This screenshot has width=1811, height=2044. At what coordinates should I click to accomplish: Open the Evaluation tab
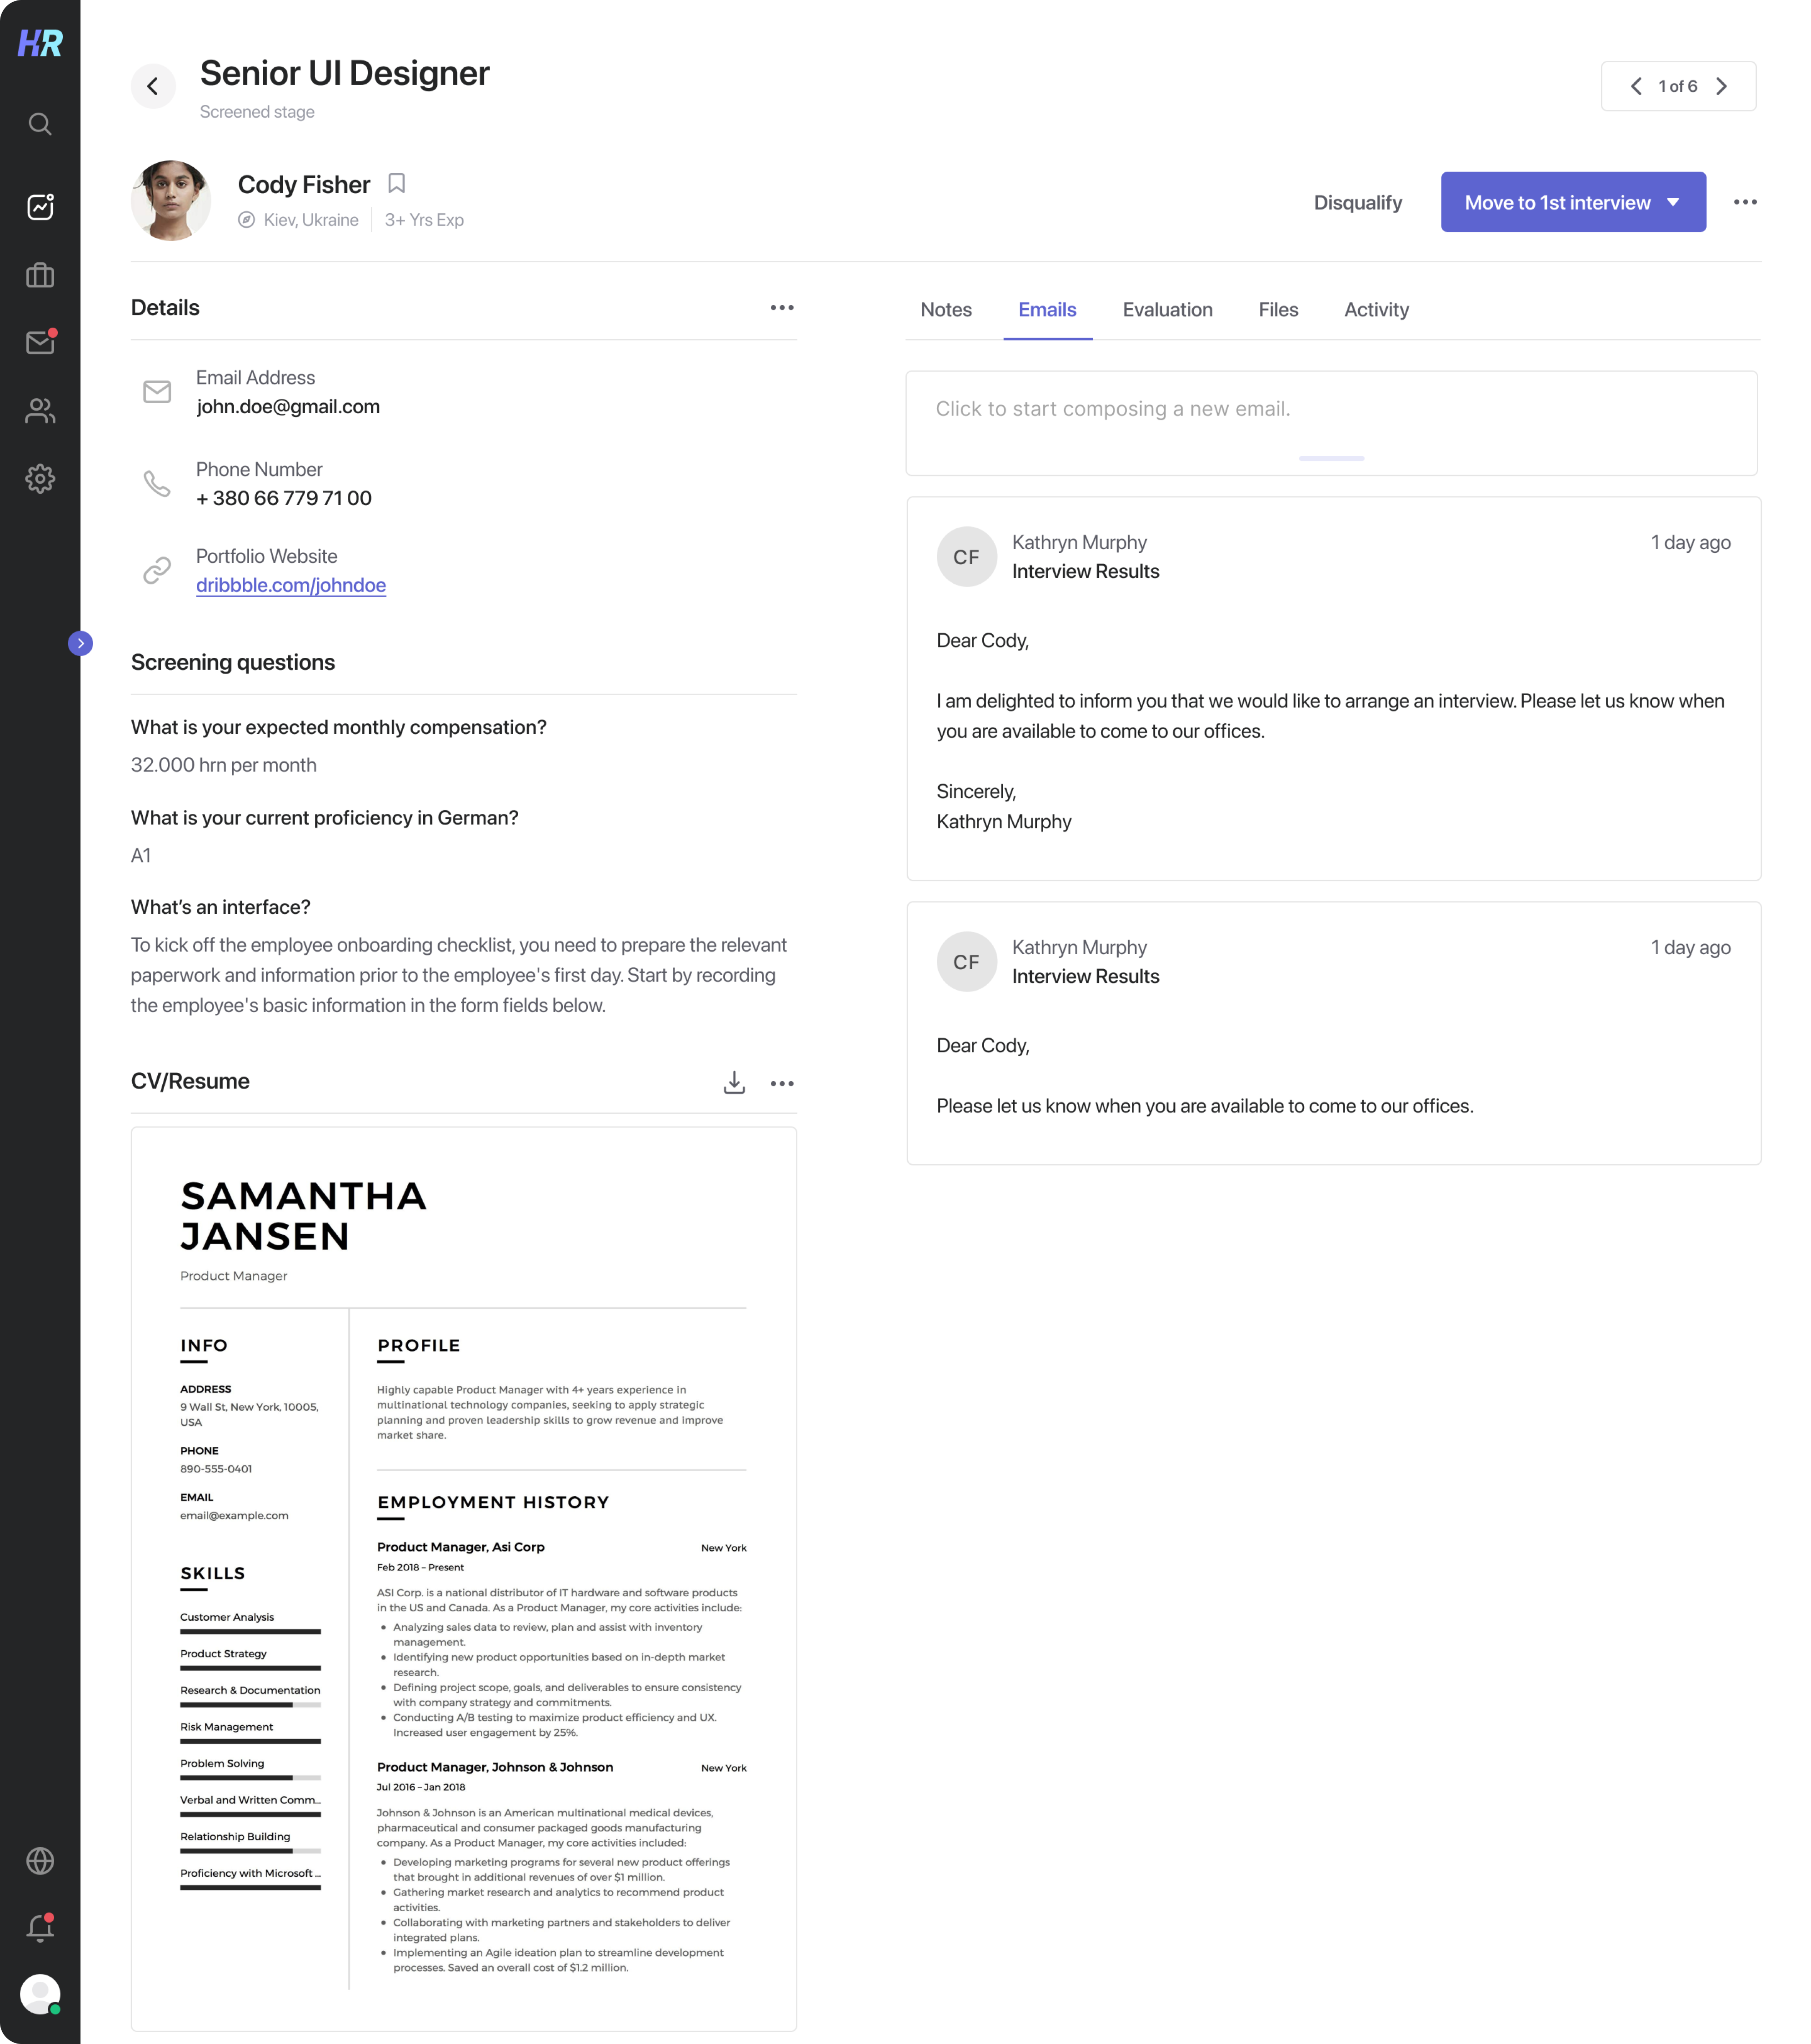click(1167, 310)
